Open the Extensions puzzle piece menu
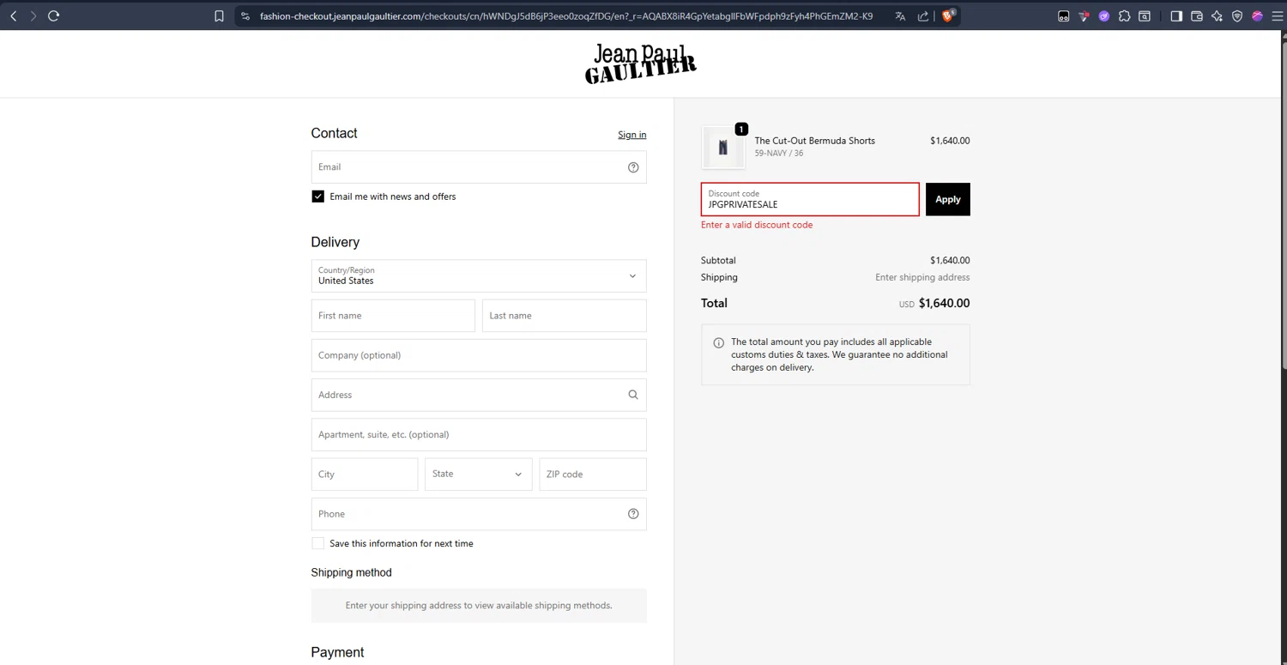The height and width of the screenshot is (665, 1287). pos(1125,15)
